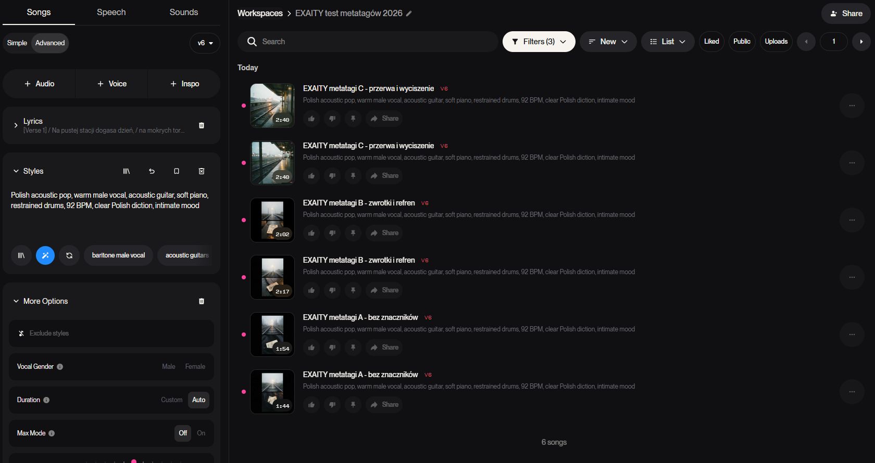The width and height of the screenshot is (875, 463).
Task: Adjust the pink slider below Max Mode
Action: tap(134, 461)
